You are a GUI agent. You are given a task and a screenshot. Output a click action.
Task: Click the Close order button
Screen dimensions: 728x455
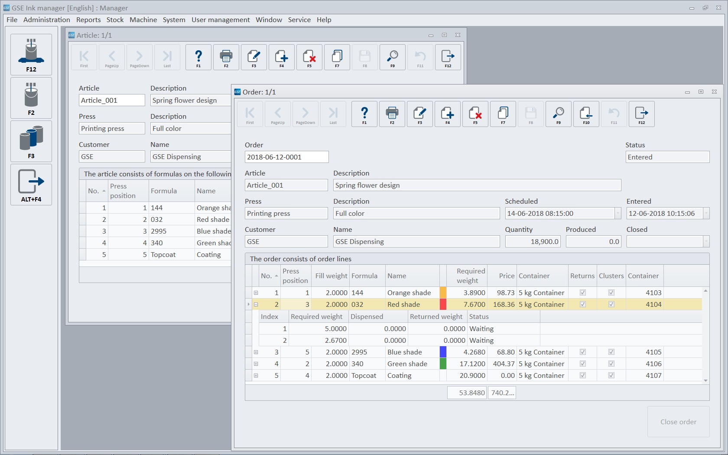coord(678,422)
